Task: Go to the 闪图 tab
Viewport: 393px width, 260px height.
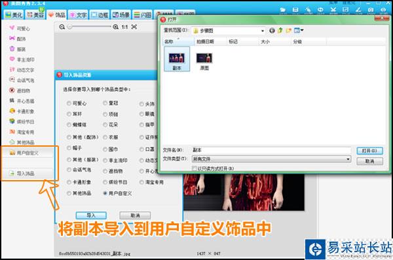Action: (x=143, y=15)
